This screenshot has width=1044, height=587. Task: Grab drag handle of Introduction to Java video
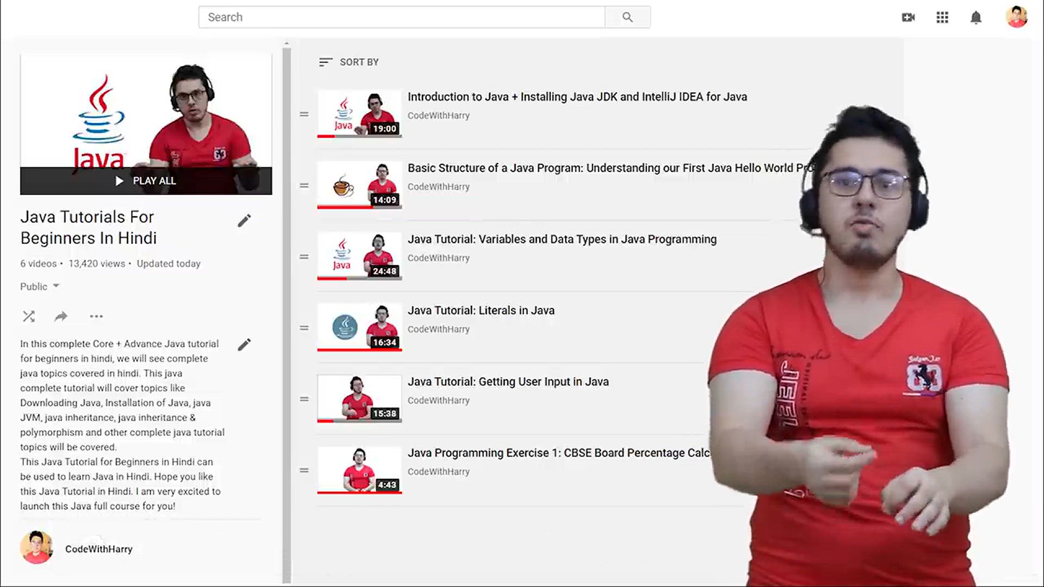(304, 114)
